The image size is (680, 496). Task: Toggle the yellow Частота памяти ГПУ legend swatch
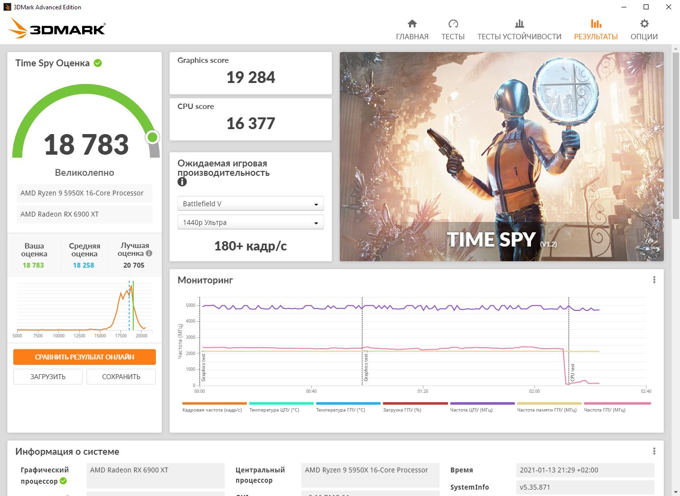click(x=549, y=404)
